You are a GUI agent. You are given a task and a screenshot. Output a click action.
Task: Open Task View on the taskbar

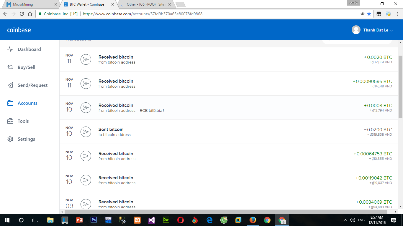pos(35,220)
